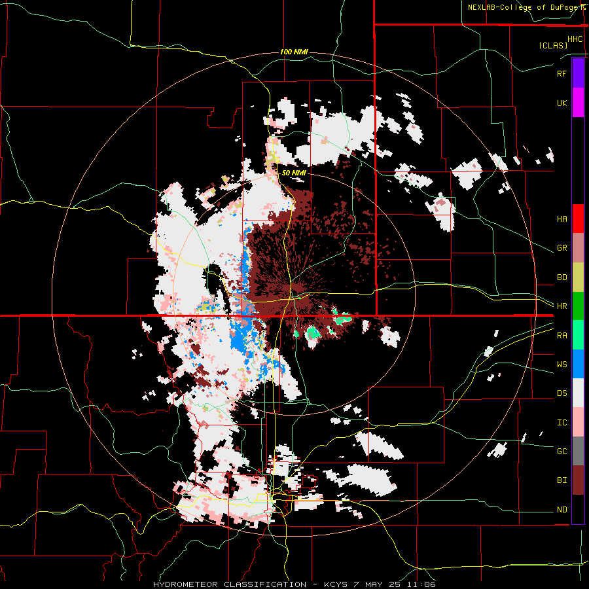
Task: Click the IC legend label
Action: click(562, 423)
